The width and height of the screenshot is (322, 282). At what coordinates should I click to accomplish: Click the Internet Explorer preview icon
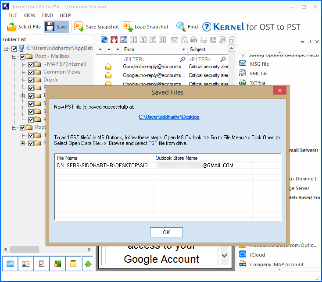pyautogui.click(x=104, y=40)
